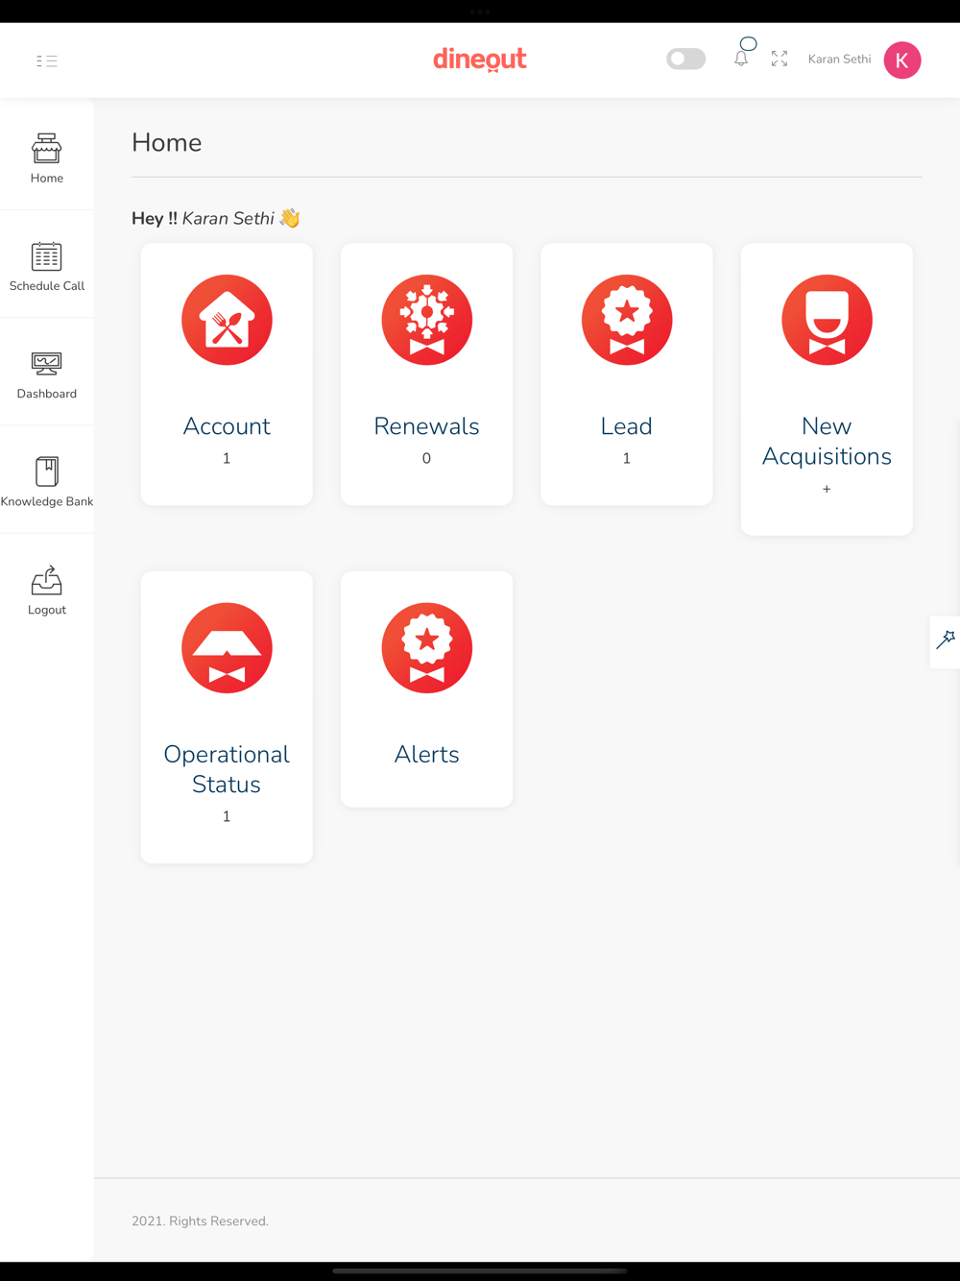Click the '2021. Rights Reserved.' footer text

[x=200, y=1221]
